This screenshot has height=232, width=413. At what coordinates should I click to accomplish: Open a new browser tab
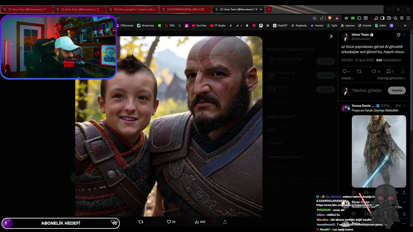point(268,9)
